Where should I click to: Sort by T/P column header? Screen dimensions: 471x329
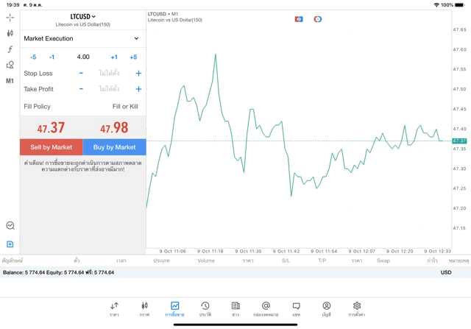click(322, 261)
